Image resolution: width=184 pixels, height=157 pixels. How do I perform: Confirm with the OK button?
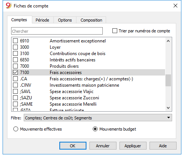(x=73, y=146)
